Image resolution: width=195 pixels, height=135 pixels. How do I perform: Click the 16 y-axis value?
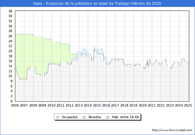tap(10, 61)
